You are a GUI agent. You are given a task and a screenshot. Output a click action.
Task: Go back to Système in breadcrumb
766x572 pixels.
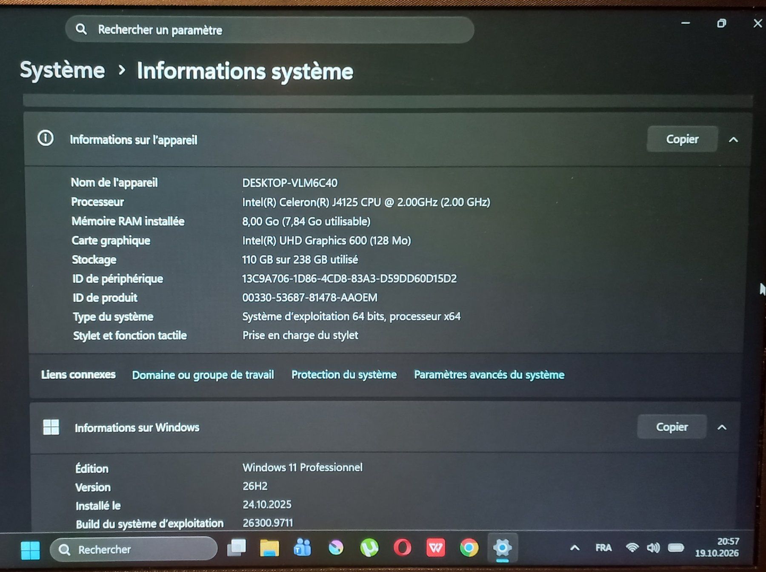(x=62, y=70)
